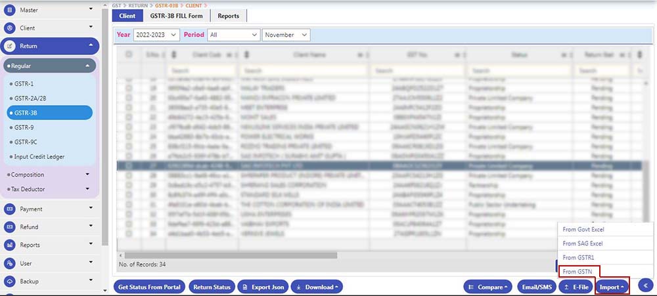Tick the checkbox of the highlighted row
The width and height of the screenshot is (657, 296).
click(129, 167)
